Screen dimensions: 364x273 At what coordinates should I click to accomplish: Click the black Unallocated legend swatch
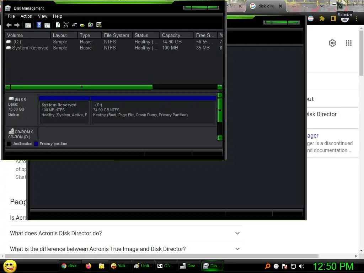(x=9, y=144)
